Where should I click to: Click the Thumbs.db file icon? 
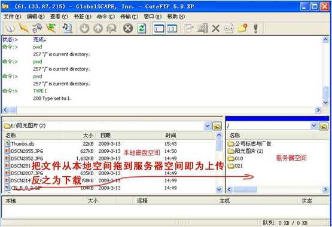coord(7,144)
